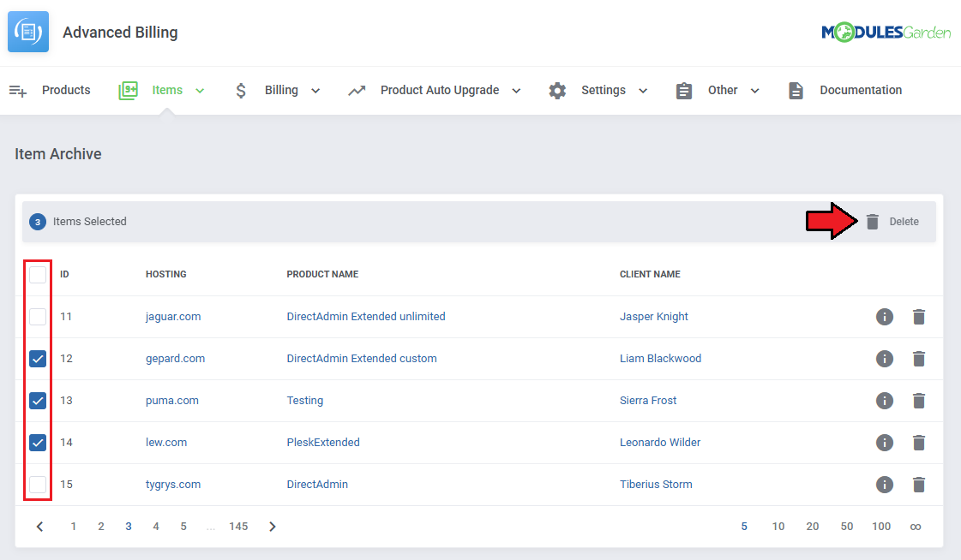Viewport: 961px width, 560px height.
Task: Jump to last page 145
Action: click(x=238, y=527)
